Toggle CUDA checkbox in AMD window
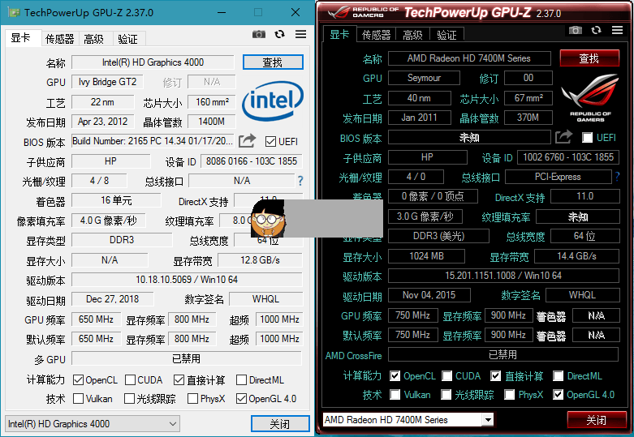 [x=446, y=376]
